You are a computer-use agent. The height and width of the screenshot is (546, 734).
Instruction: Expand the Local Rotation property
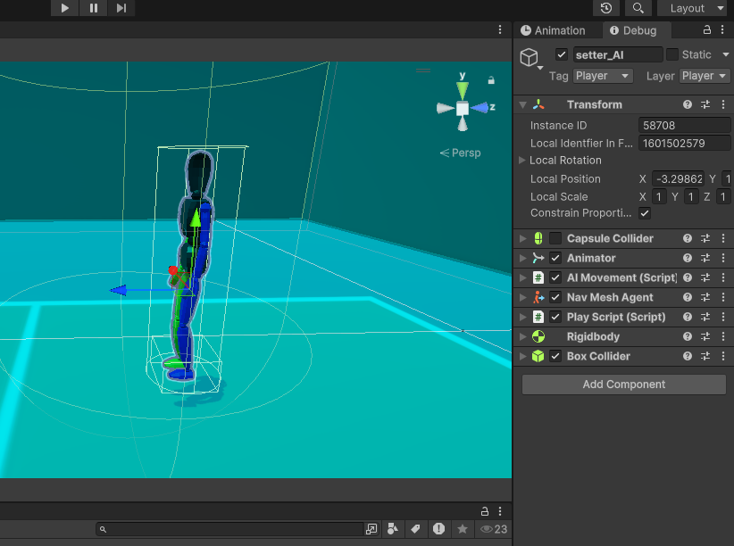(x=522, y=161)
